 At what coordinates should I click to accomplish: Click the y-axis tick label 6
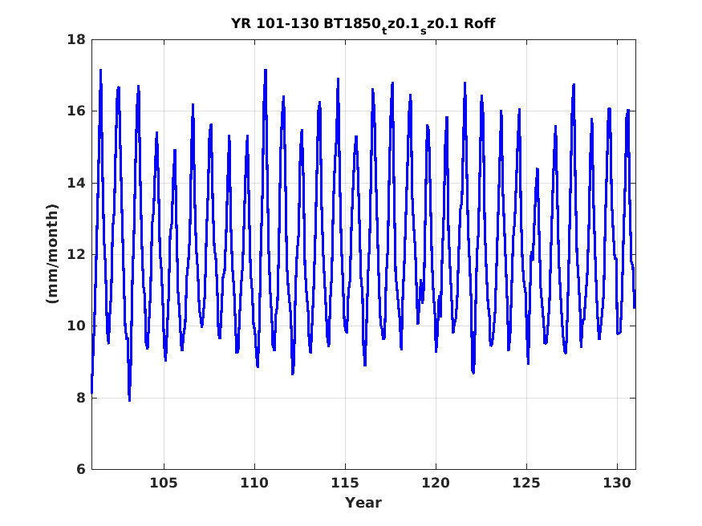click(80, 469)
